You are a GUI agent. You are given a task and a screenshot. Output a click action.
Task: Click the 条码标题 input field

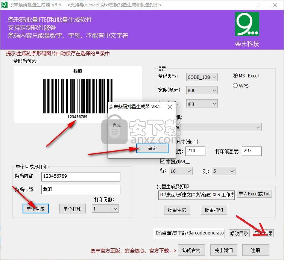tap(81, 190)
